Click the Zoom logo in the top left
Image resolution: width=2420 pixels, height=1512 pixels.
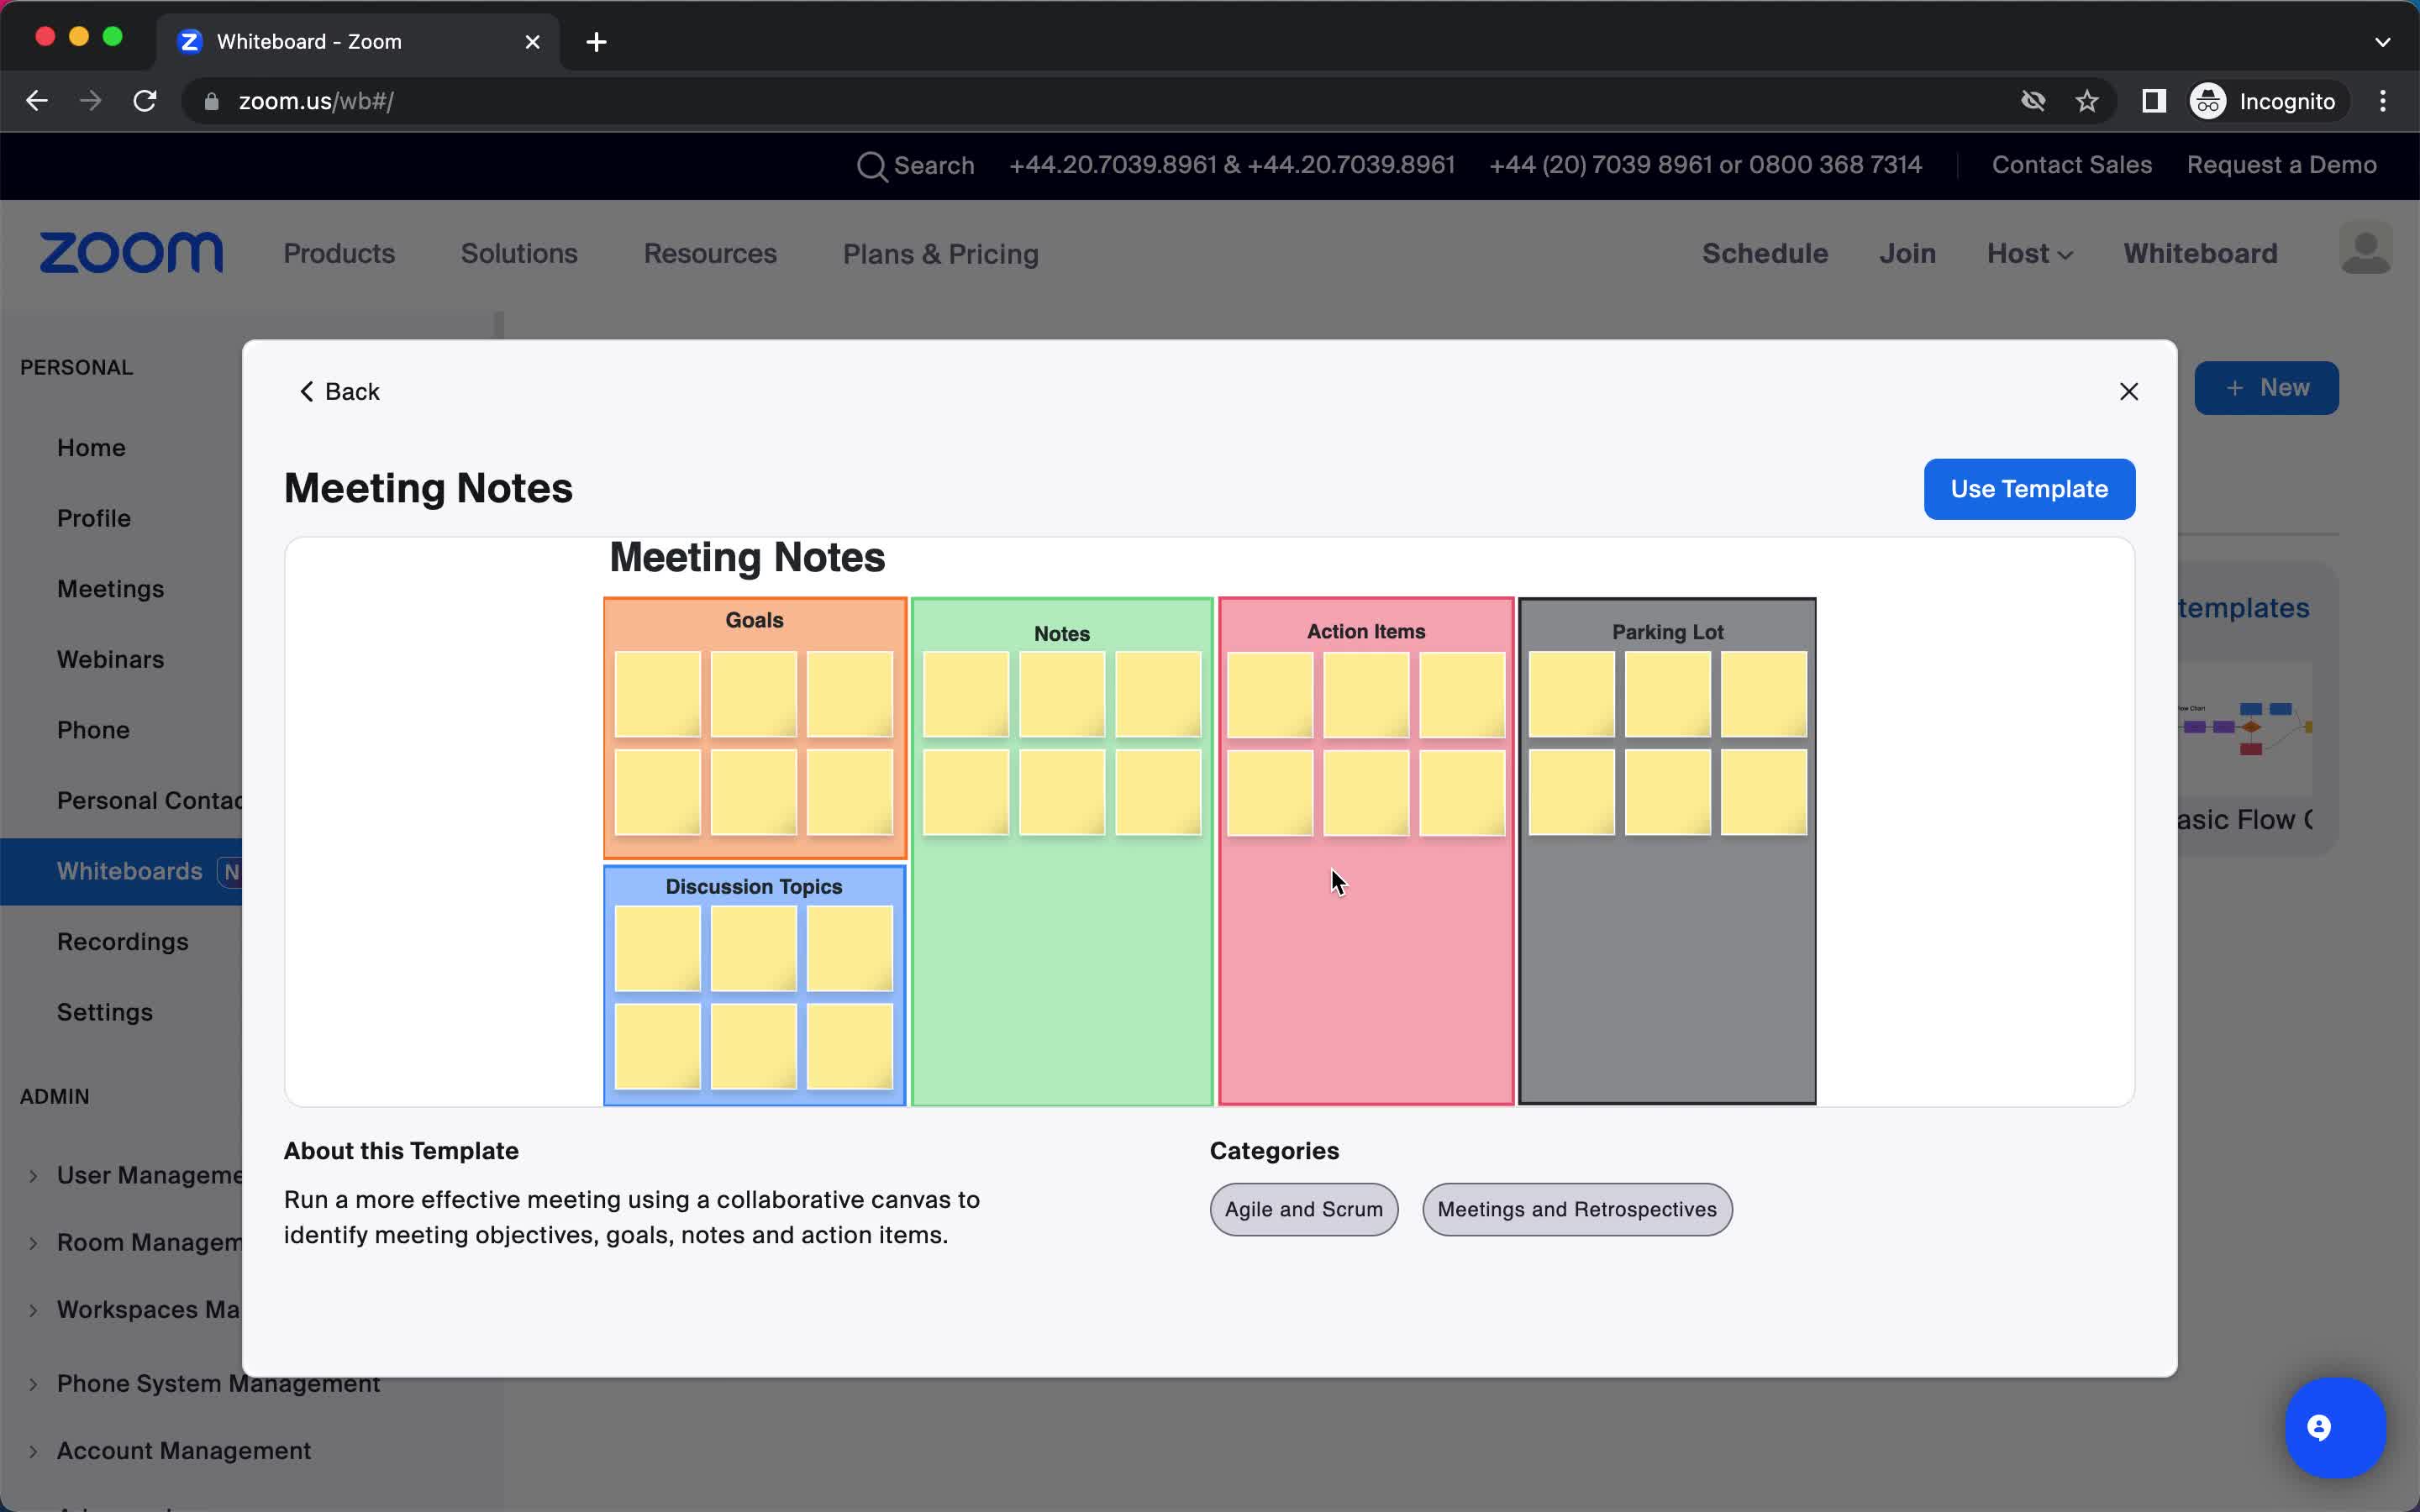131,253
